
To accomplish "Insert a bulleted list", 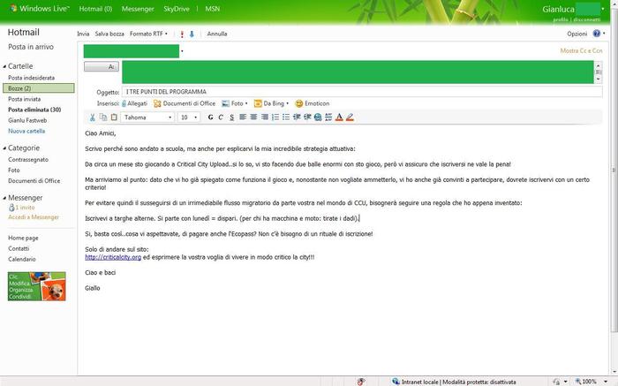I will [x=286, y=117].
